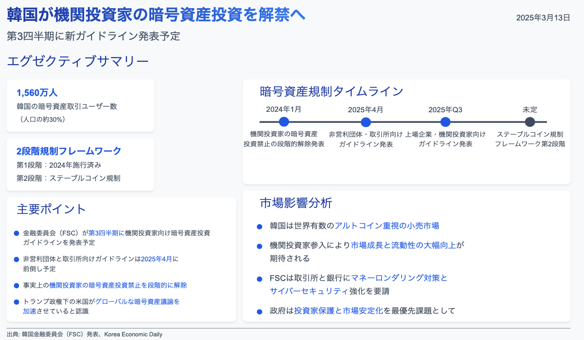Viewport: 584px width, 340px height.
Task: Click the 2025年3月13日 date text
Action: tap(543, 18)
